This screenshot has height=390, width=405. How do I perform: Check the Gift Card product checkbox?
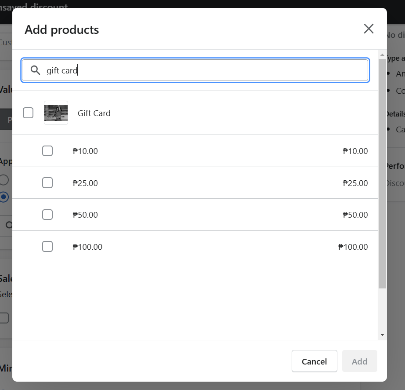pyautogui.click(x=28, y=113)
